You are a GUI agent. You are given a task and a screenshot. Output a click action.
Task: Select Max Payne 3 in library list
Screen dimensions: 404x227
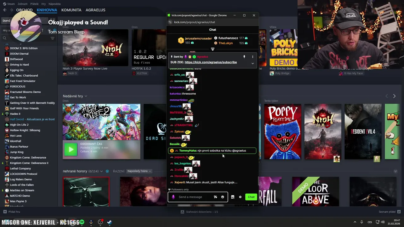point(18,201)
